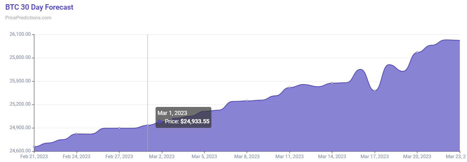Open the PricePredictions.com subtitle link
Screen dimensions: 467x162
(28, 18)
